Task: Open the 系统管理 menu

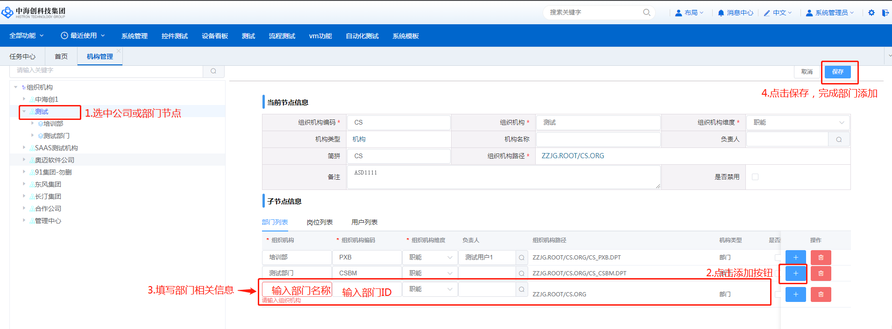Action: click(x=135, y=36)
